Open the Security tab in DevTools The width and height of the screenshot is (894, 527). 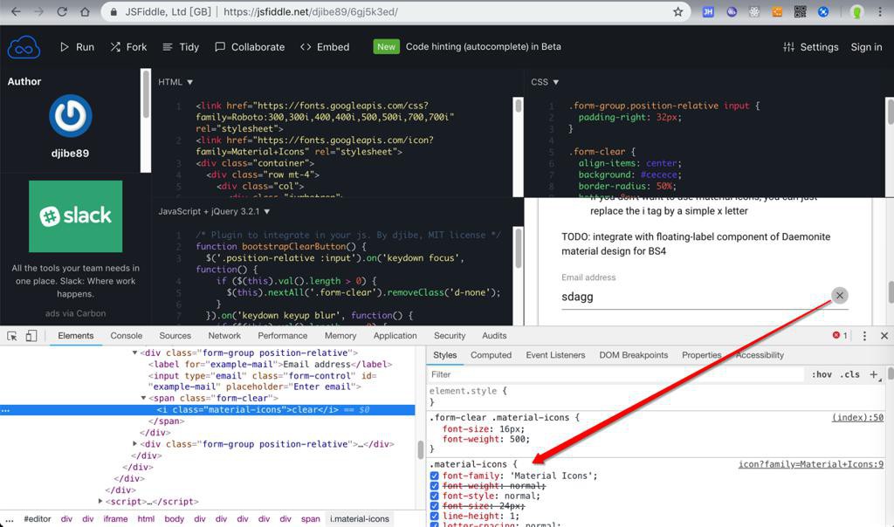tap(450, 336)
